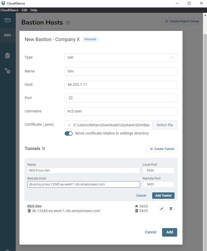Click the Select file button

pyautogui.click(x=165, y=125)
